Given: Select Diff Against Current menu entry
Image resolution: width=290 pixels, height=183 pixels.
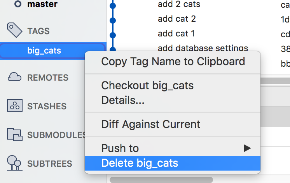Looking at the screenshot, I should pos(151,124).
